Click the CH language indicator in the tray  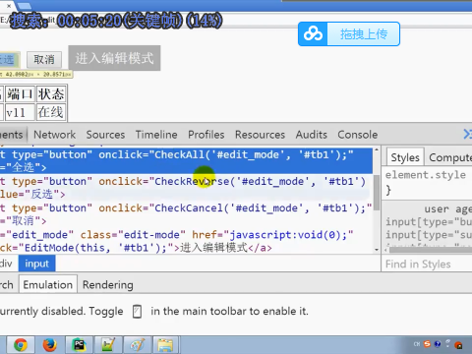click(x=417, y=344)
